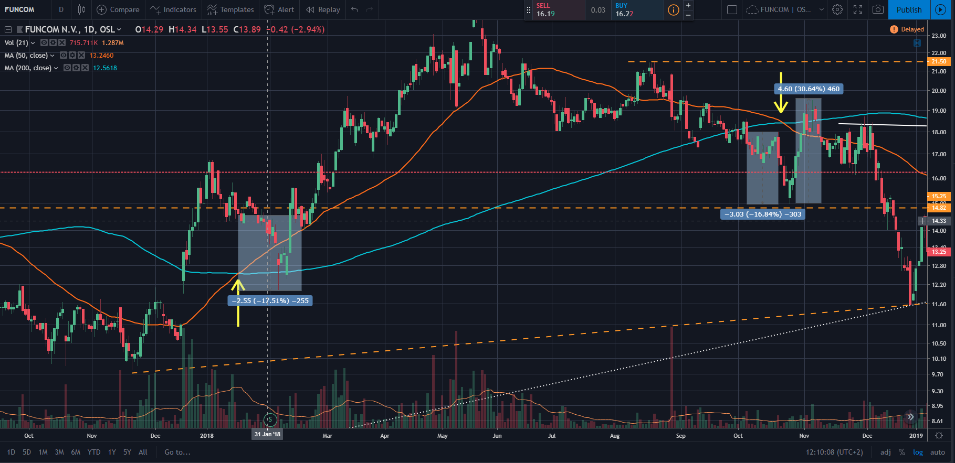The image size is (955, 463).
Task: Hide the Vol (21) indicator via eye icon
Action: [45, 42]
